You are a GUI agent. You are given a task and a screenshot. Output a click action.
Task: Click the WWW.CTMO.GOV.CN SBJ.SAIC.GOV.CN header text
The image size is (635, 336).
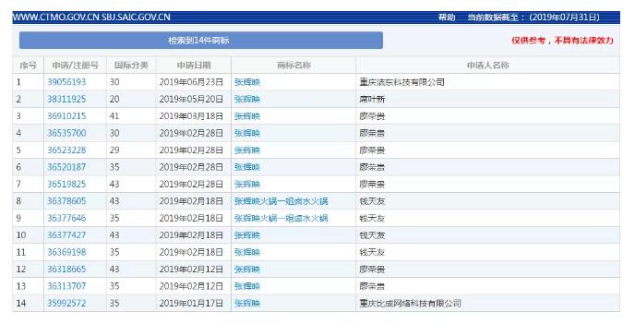click(91, 17)
